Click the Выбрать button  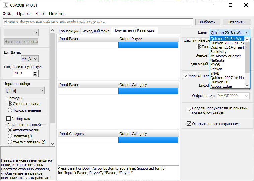pos(207,22)
